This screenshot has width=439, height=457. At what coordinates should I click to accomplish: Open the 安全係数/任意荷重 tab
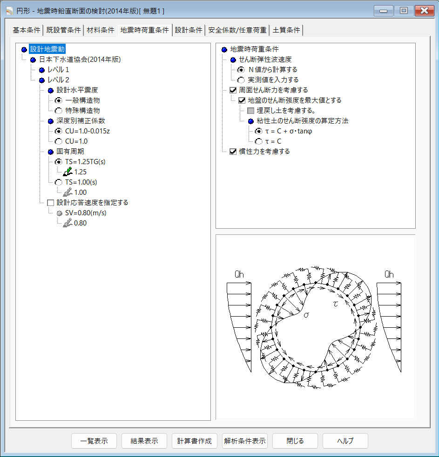coord(237,30)
